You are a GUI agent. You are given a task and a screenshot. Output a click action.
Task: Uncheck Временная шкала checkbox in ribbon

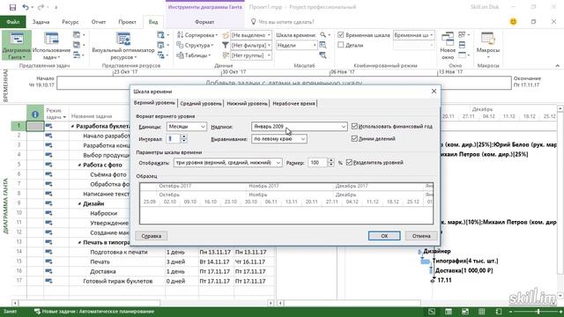coord(341,35)
